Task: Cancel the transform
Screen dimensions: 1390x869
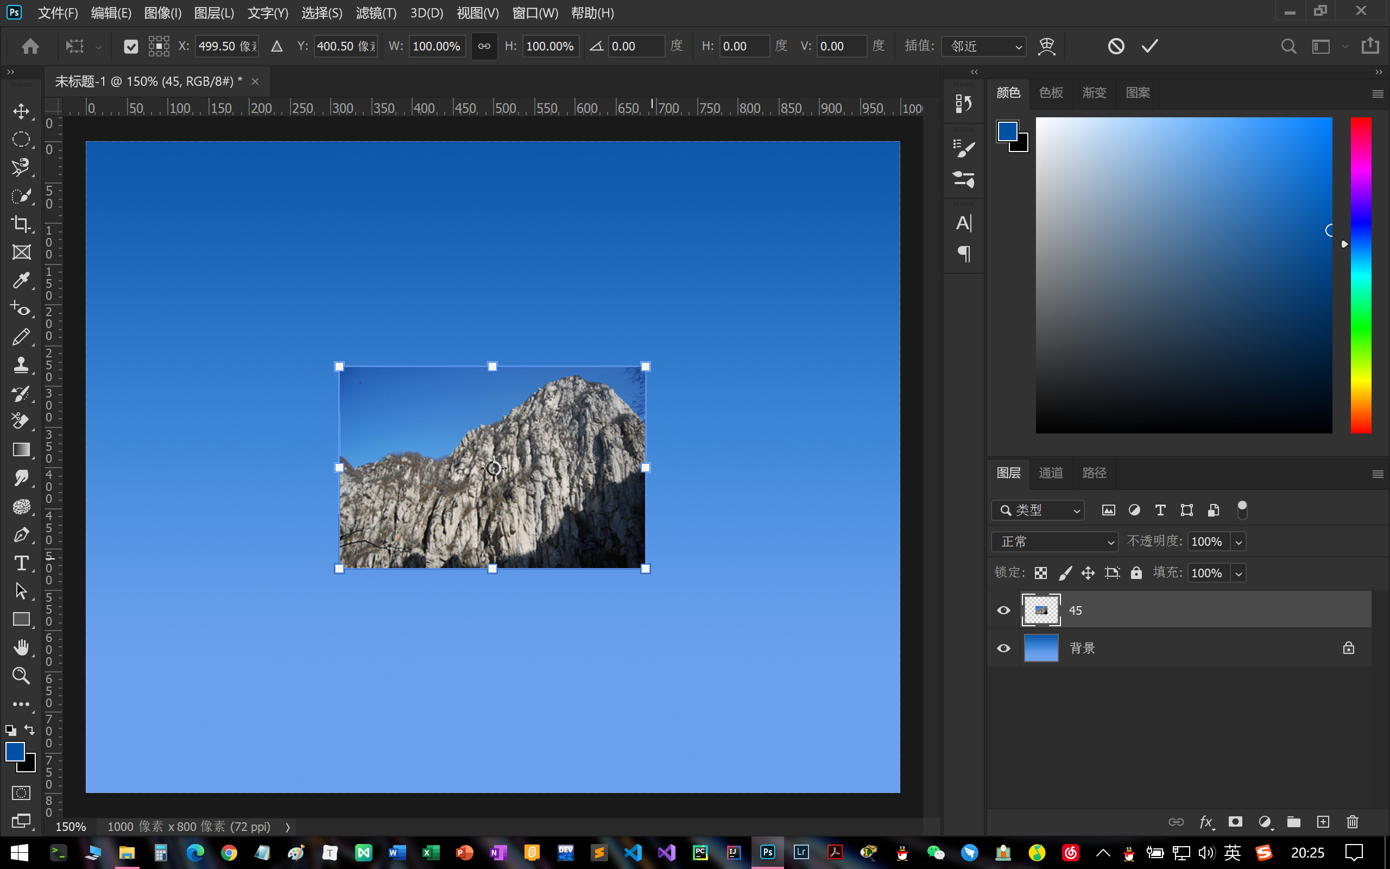Action: click(x=1116, y=46)
